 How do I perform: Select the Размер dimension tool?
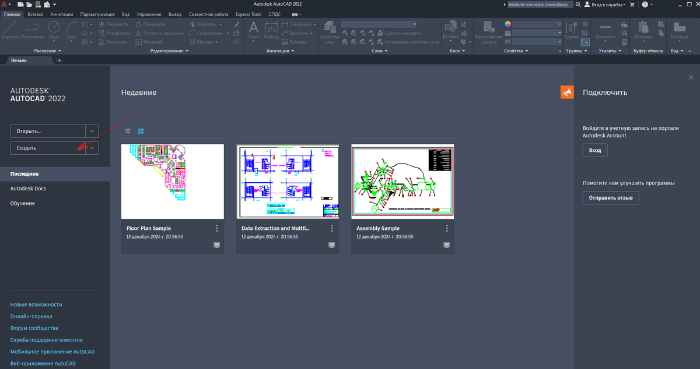[x=271, y=30]
